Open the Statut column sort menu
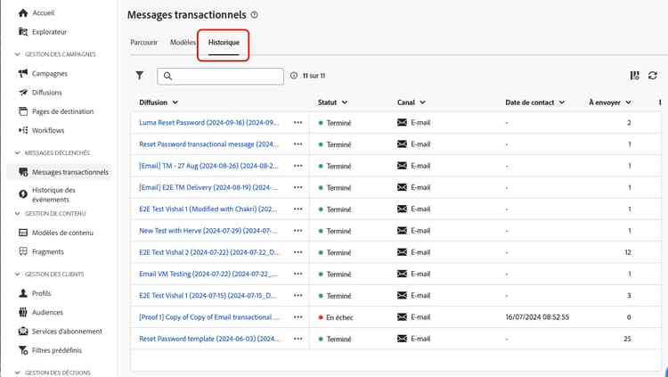Viewport: 668px width, 377px height. click(x=332, y=102)
